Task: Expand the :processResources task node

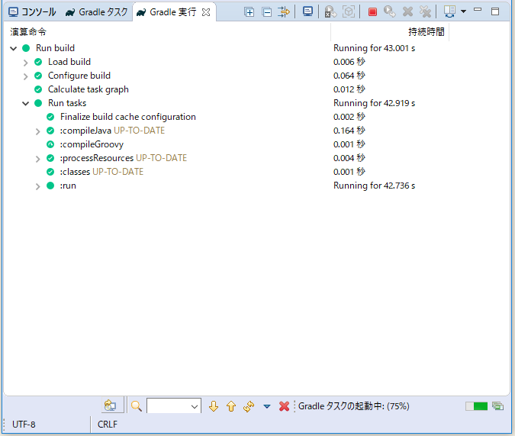Action: [x=38, y=159]
